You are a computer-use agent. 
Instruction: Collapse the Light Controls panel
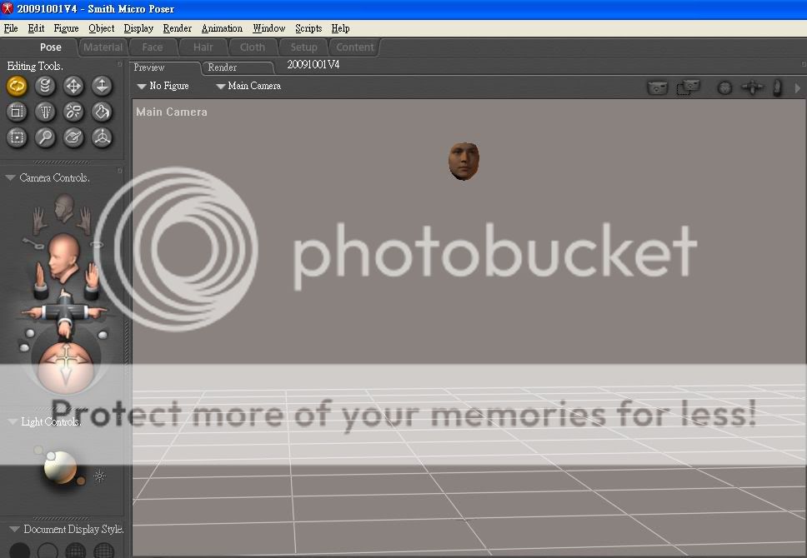click(11, 422)
